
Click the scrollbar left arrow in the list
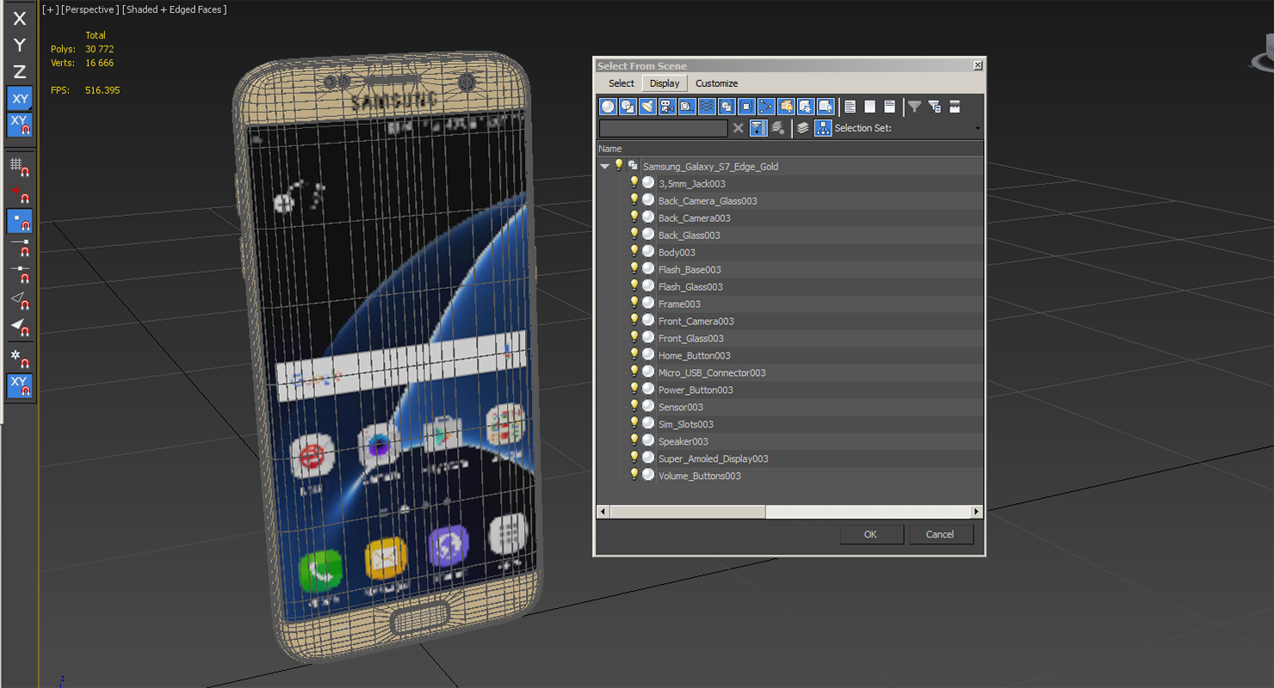(603, 512)
